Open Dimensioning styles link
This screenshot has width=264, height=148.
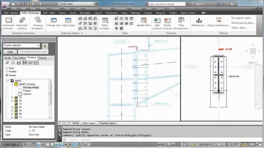coord(243,23)
